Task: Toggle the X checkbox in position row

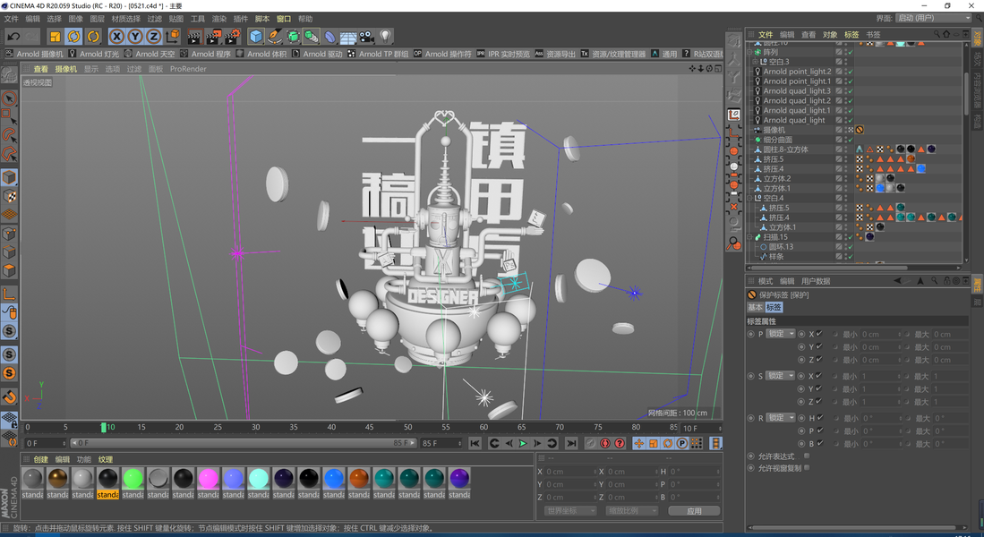Action: click(819, 334)
